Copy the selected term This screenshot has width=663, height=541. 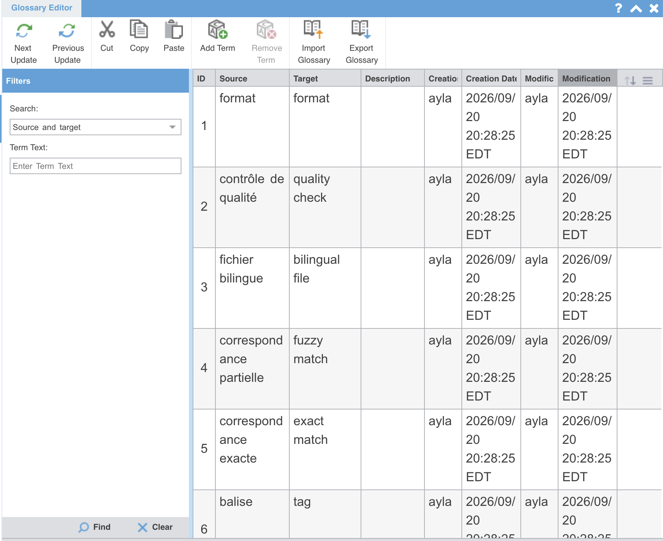click(139, 36)
